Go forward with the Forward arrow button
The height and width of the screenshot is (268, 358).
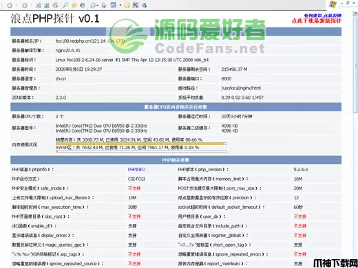tap(25, 5)
